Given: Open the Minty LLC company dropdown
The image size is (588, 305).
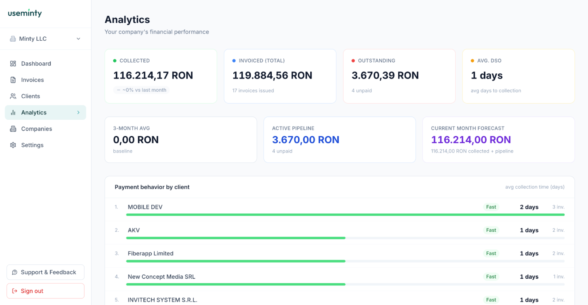Looking at the screenshot, I should [78, 39].
